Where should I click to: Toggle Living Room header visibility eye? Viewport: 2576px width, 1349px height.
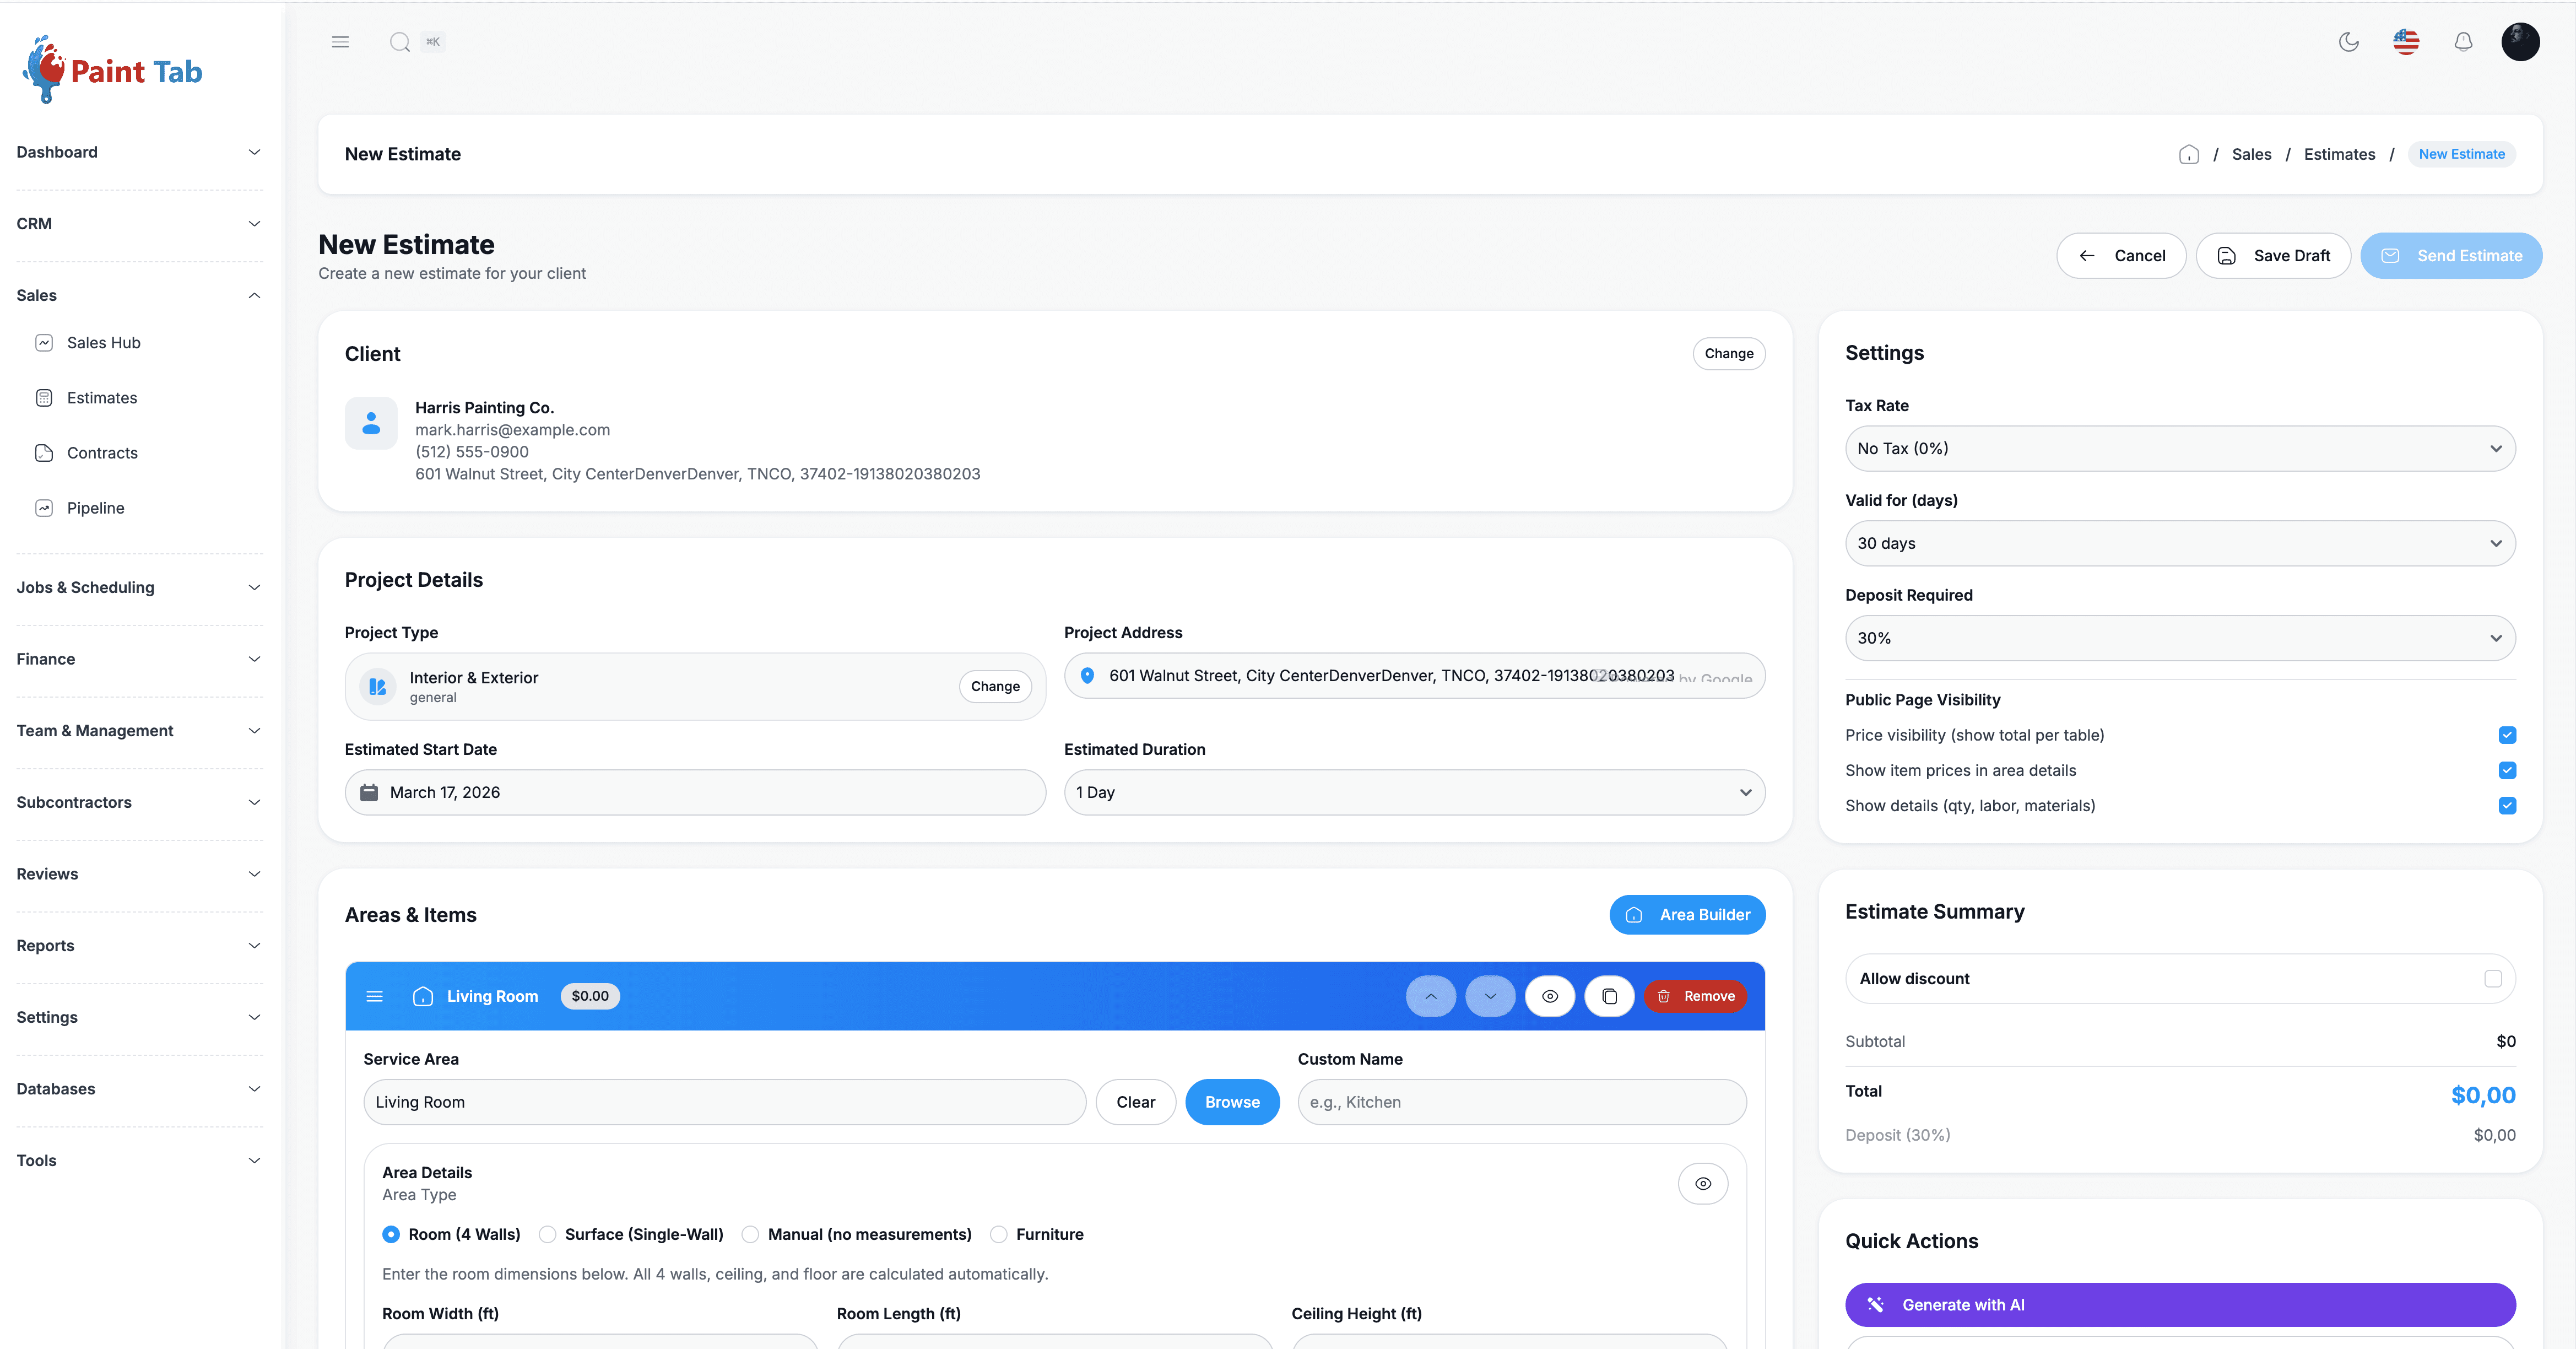coord(1549,996)
